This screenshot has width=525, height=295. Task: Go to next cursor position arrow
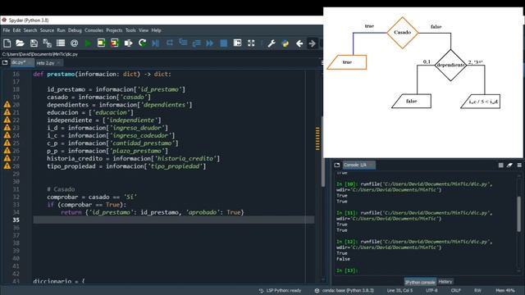tap(312, 43)
